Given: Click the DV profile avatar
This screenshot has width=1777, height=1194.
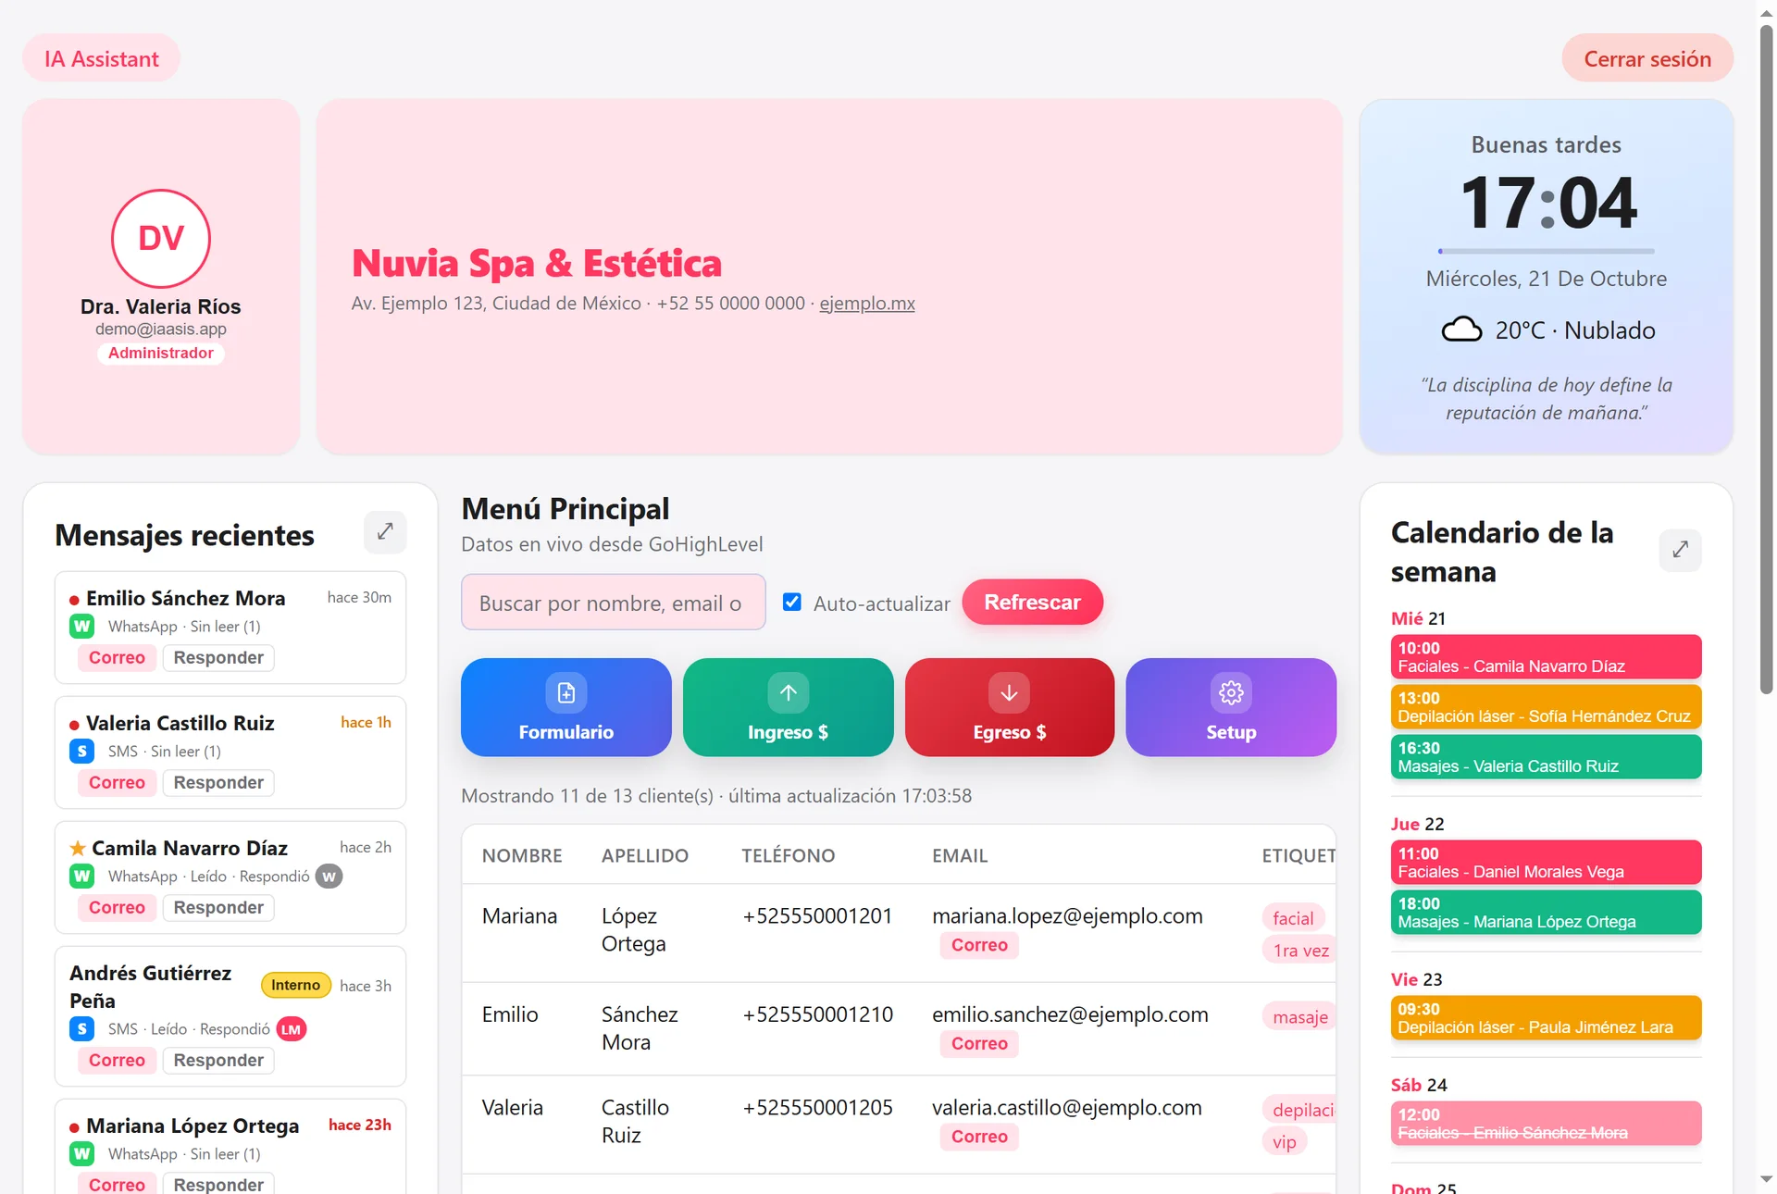Looking at the screenshot, I should pos(161,239).
